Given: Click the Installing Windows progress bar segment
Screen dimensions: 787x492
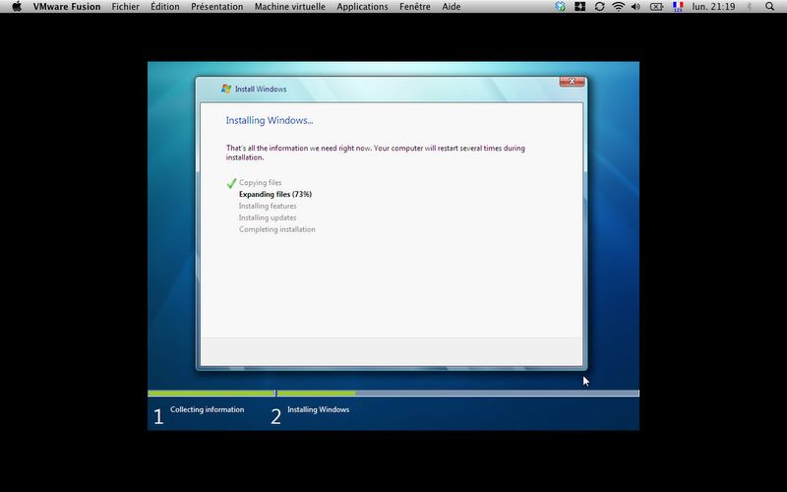Looking at the screenshot, I should pos(457,393).
